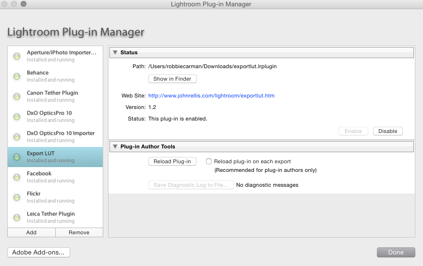Image resolution: width=423 pixels, height=266 pixels.
Task: Click the window zoom button in title bar
Action: (x=24, y=4)
